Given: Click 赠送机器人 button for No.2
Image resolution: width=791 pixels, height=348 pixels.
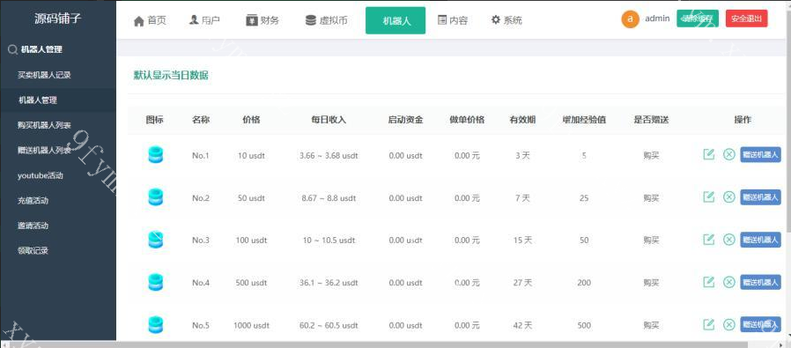Looking at the screenshot, I should click(760, 197).
